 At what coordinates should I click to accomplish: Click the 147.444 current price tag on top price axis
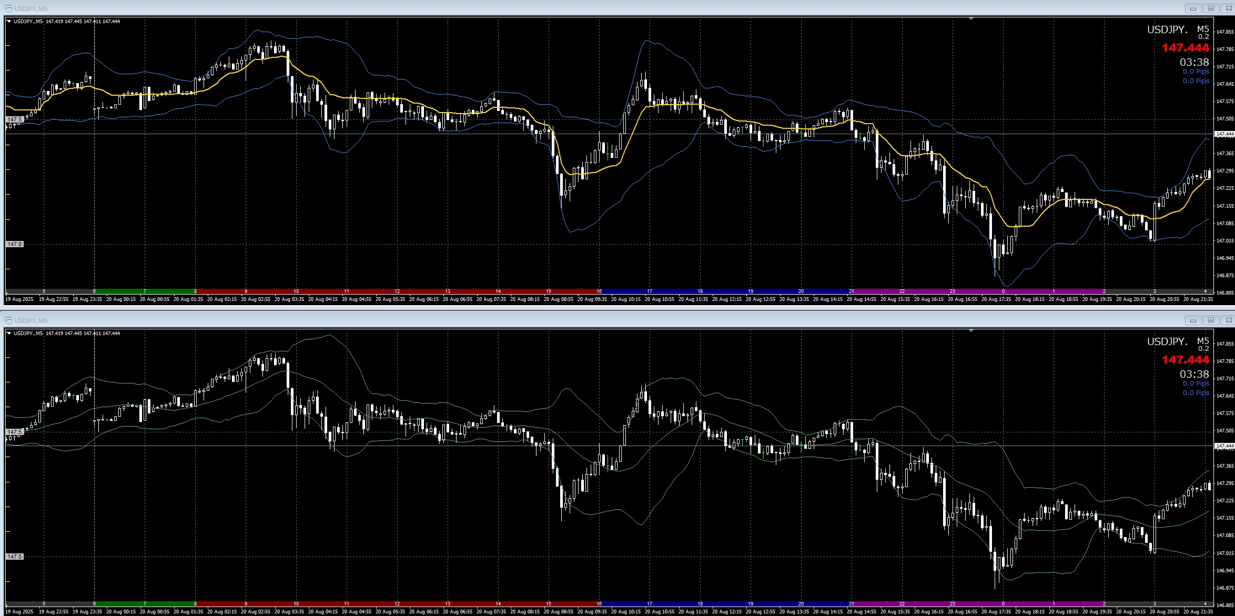(x=1224, y=134)
